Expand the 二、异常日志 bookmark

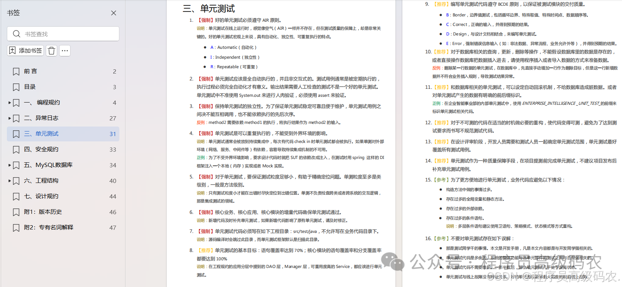[x=10, y=118]
